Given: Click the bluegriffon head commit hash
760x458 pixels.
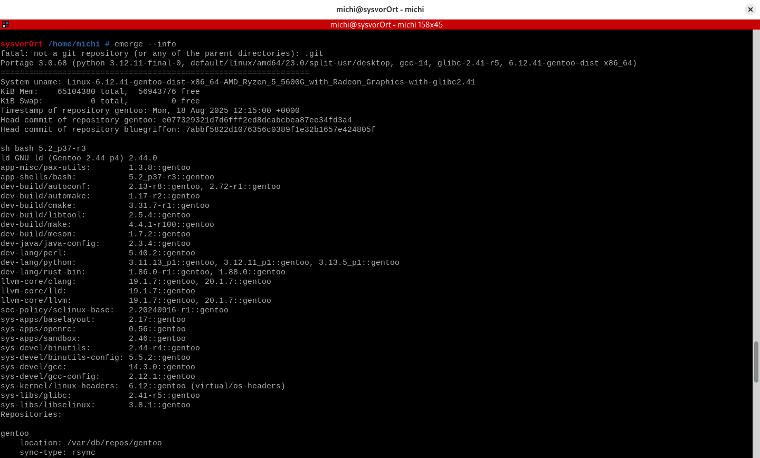Looking at the screenshot, I should (281, 130).
